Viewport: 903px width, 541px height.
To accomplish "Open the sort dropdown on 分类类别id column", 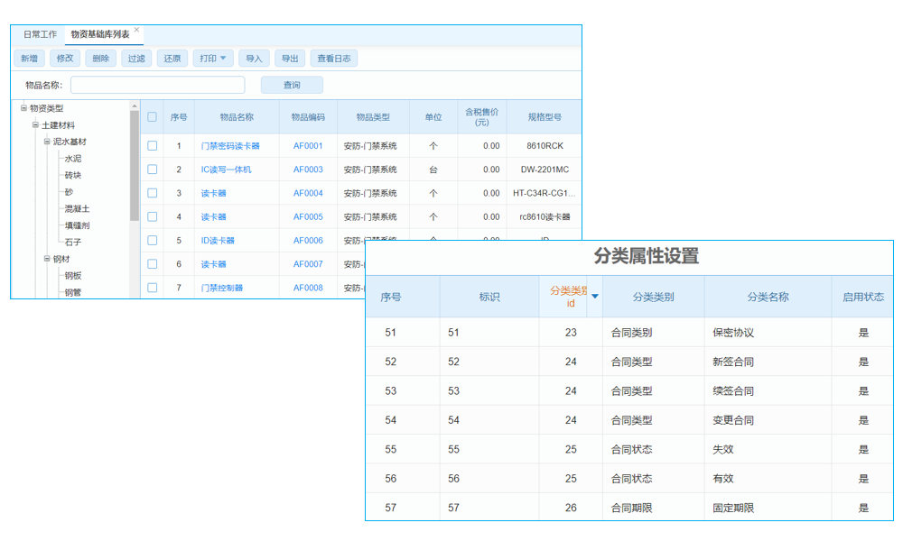I will tap(596, 298).
